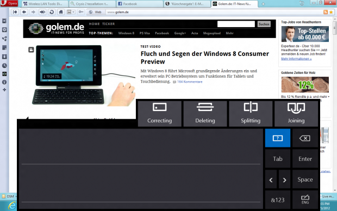Launch Internet Explorer from the taskbar
The width and height of the screenshot is (337, 211).
pyautogui.click(x=12, y=206)
